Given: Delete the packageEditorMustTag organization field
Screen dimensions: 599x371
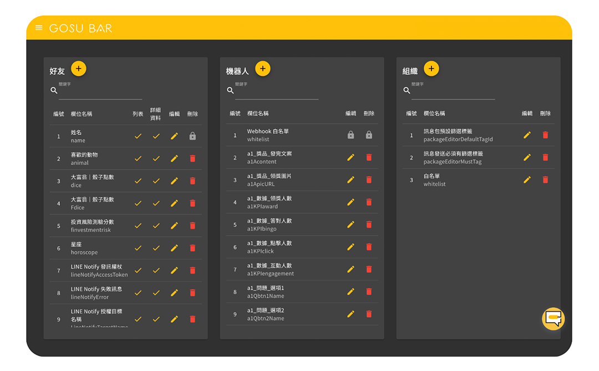Looking at the screenshot, I should 546,157.
